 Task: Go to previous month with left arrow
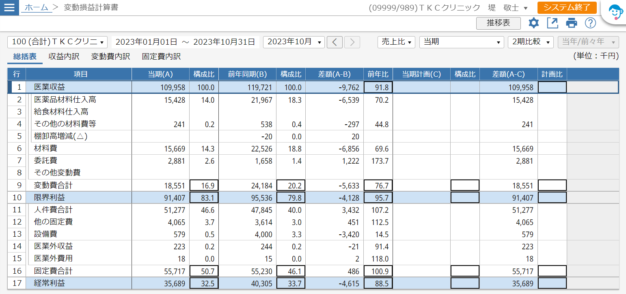tap(335, 42)
